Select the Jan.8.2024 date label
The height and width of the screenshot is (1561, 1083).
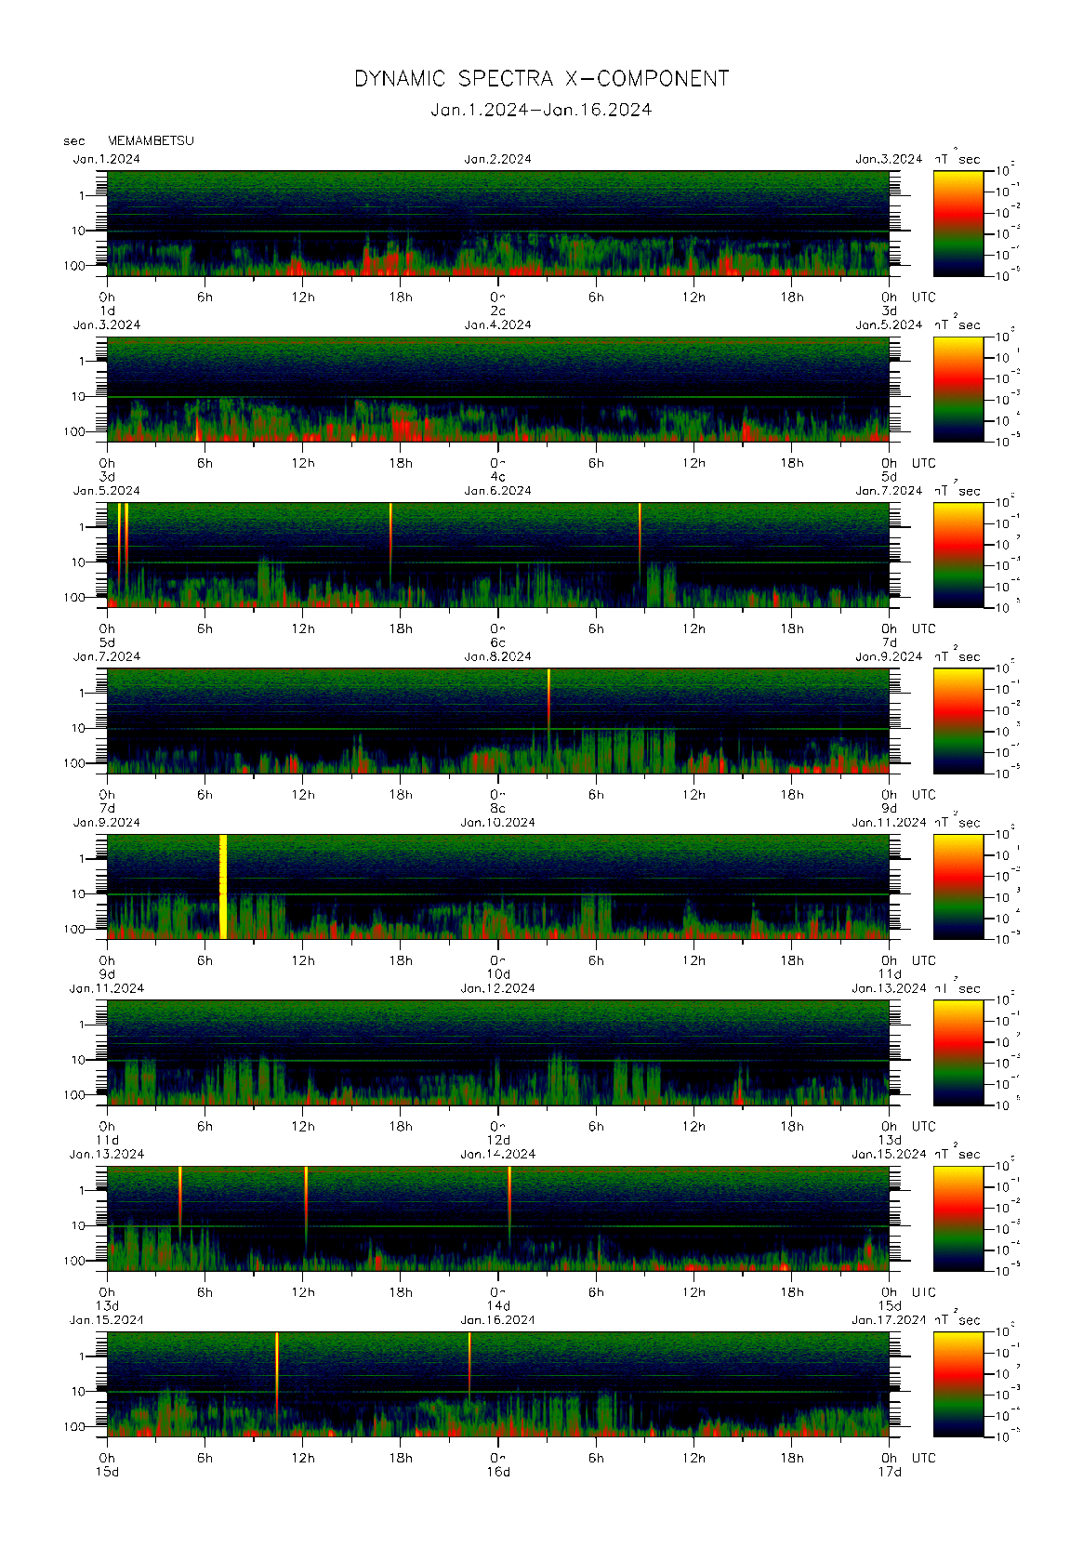coord(498,656)
